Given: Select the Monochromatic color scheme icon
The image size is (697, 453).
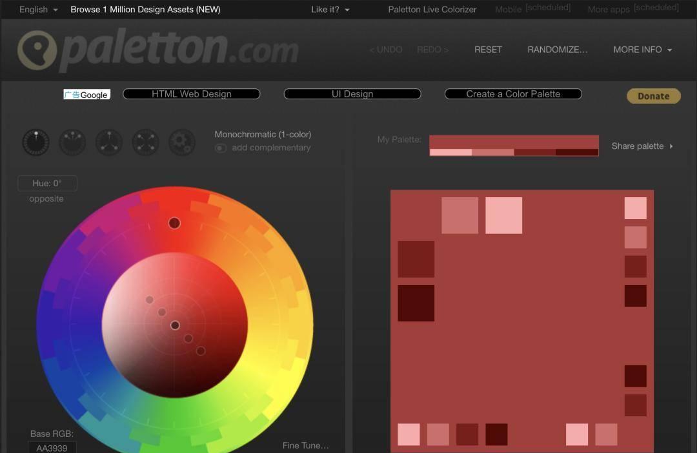Looking at the screenshot, I should click(36, 142).
